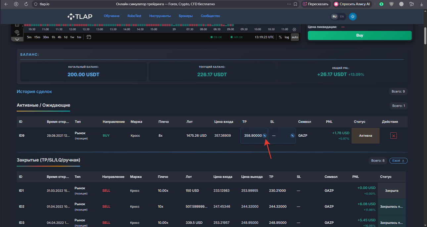Image resolution: width=427 pixels, height=227 pixels.
Task: Click the 8x leverage value
Action: coord(161,136)
